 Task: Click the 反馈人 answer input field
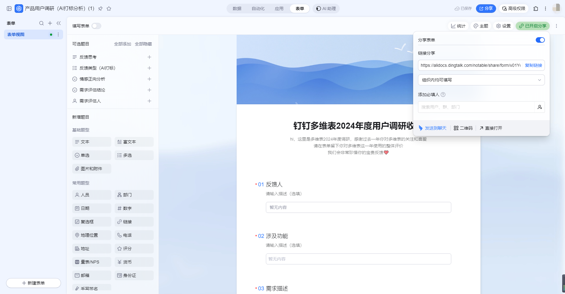(358, 207)
